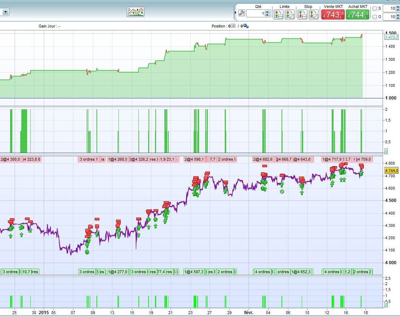Click the date label 2015 on the time axis
Screen dimensions: 400x317
tap(43, 312)
